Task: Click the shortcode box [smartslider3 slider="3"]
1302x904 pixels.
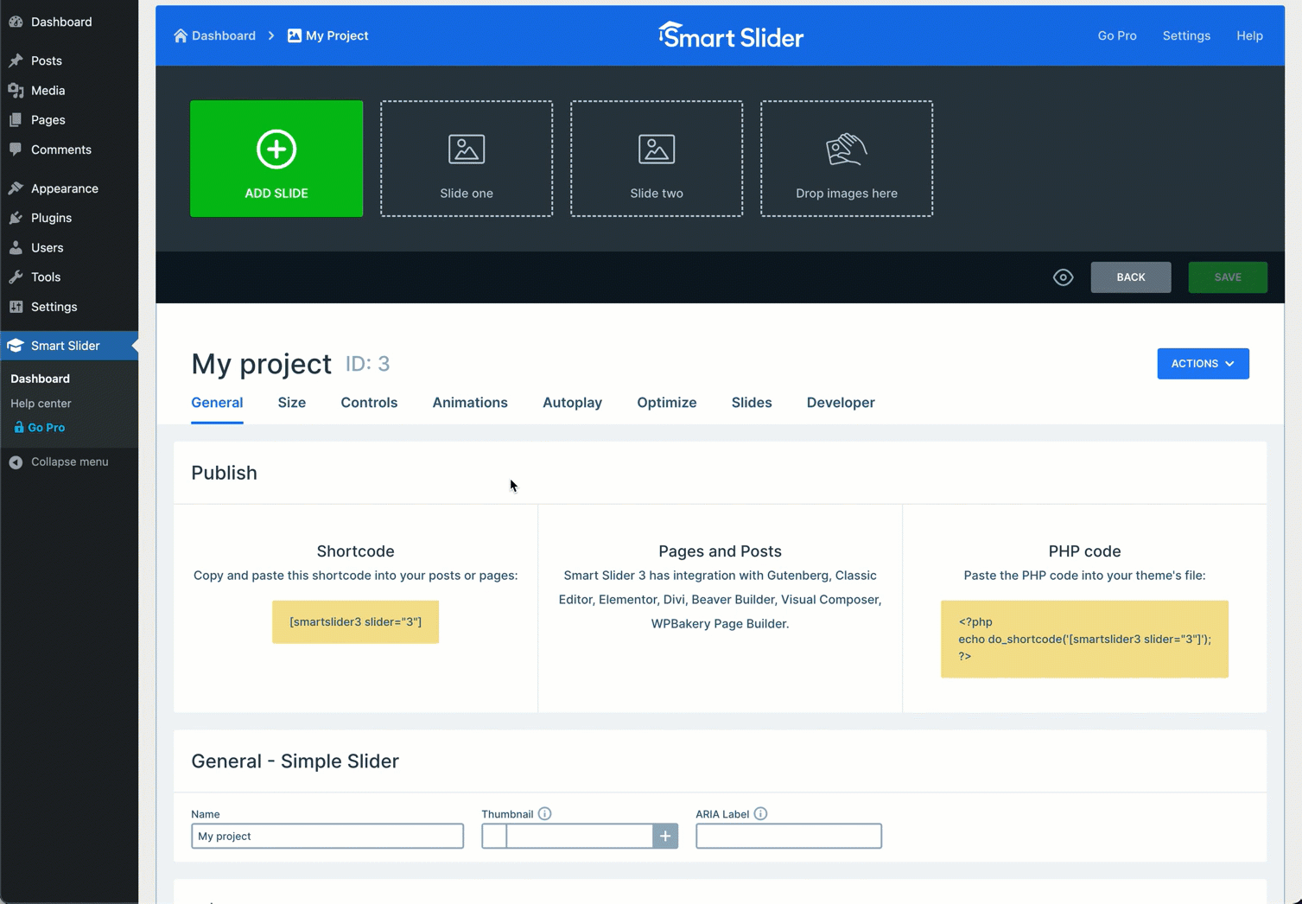Action: pos(355,622)
